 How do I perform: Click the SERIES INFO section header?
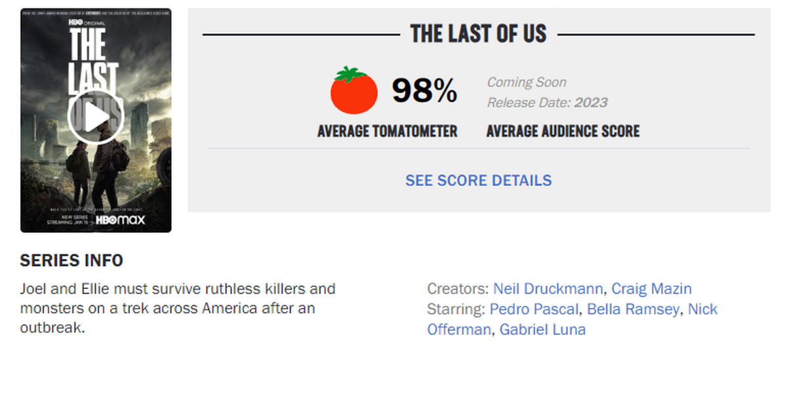pos(71,260)
